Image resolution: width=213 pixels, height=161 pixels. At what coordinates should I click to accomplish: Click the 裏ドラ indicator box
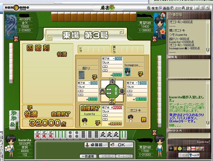127,49
